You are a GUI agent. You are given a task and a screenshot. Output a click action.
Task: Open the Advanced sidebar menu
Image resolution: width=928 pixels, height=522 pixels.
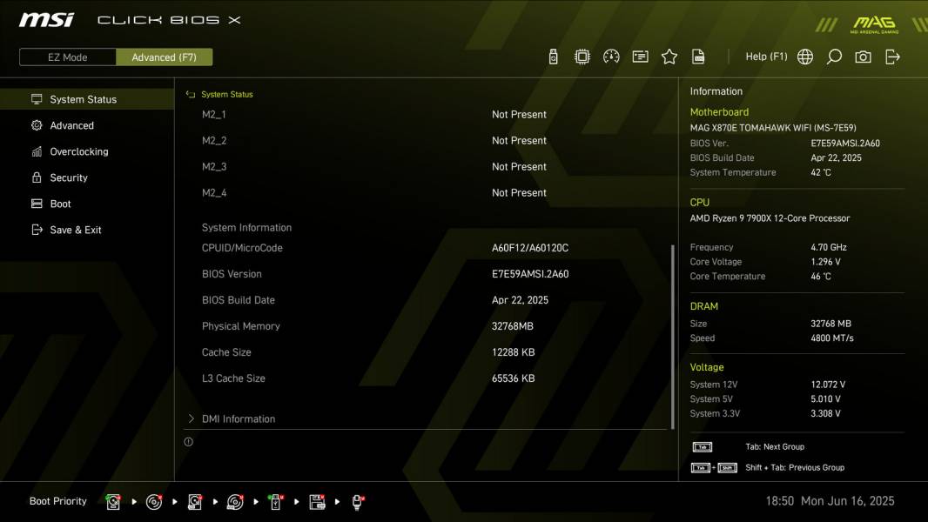tap(87, 125)
